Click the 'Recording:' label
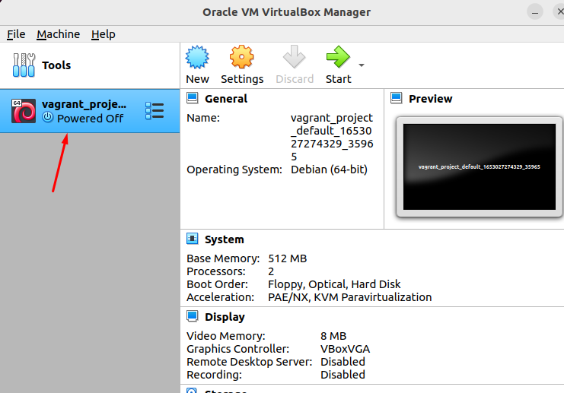 214,375
